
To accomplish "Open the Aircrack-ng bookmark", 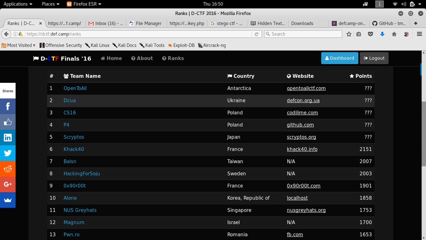I will tap(212, 45).
